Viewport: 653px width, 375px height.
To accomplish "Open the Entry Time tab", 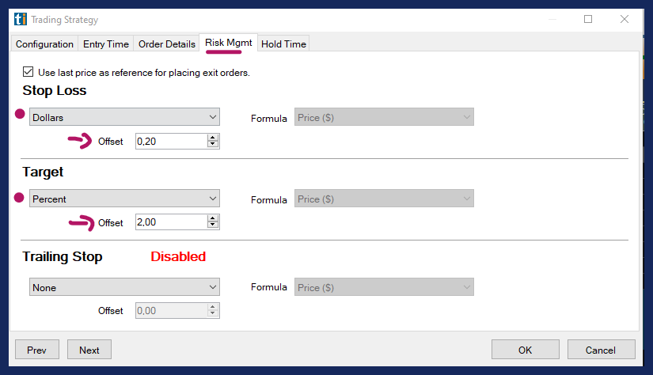I will 106,44.
